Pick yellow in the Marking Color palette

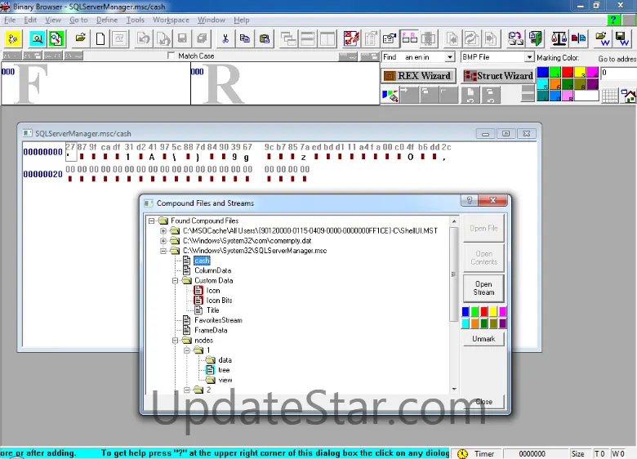[580, 73]
